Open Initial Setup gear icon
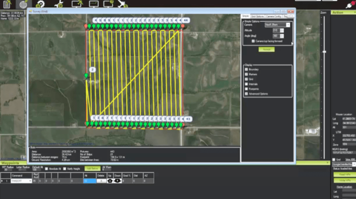 [41, 4]
